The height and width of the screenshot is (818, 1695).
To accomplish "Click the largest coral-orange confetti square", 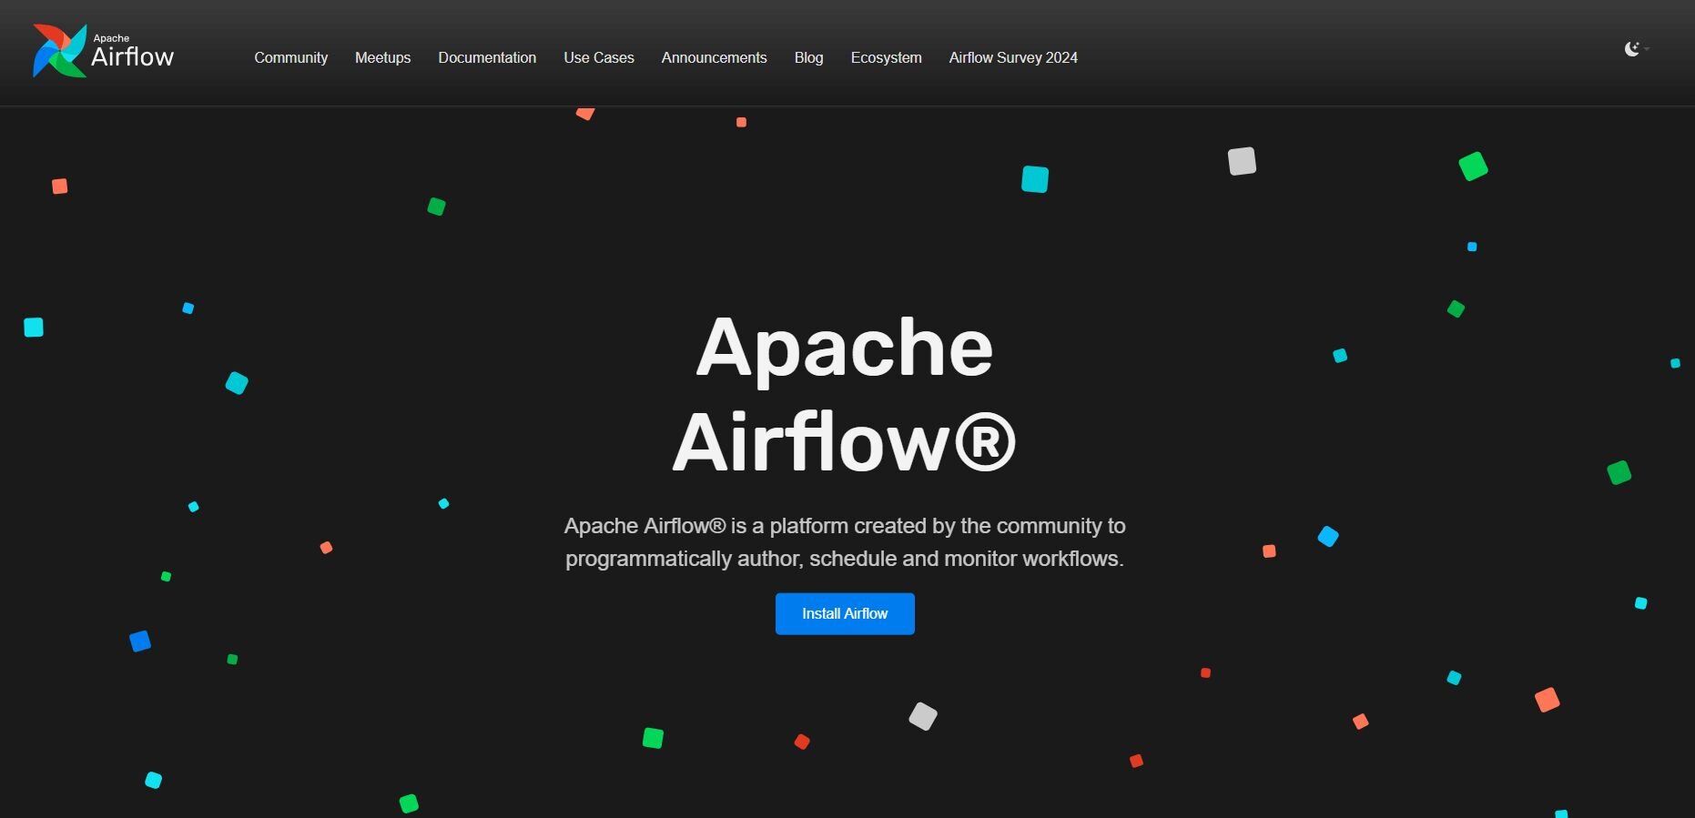I will tap(1547, 700).
